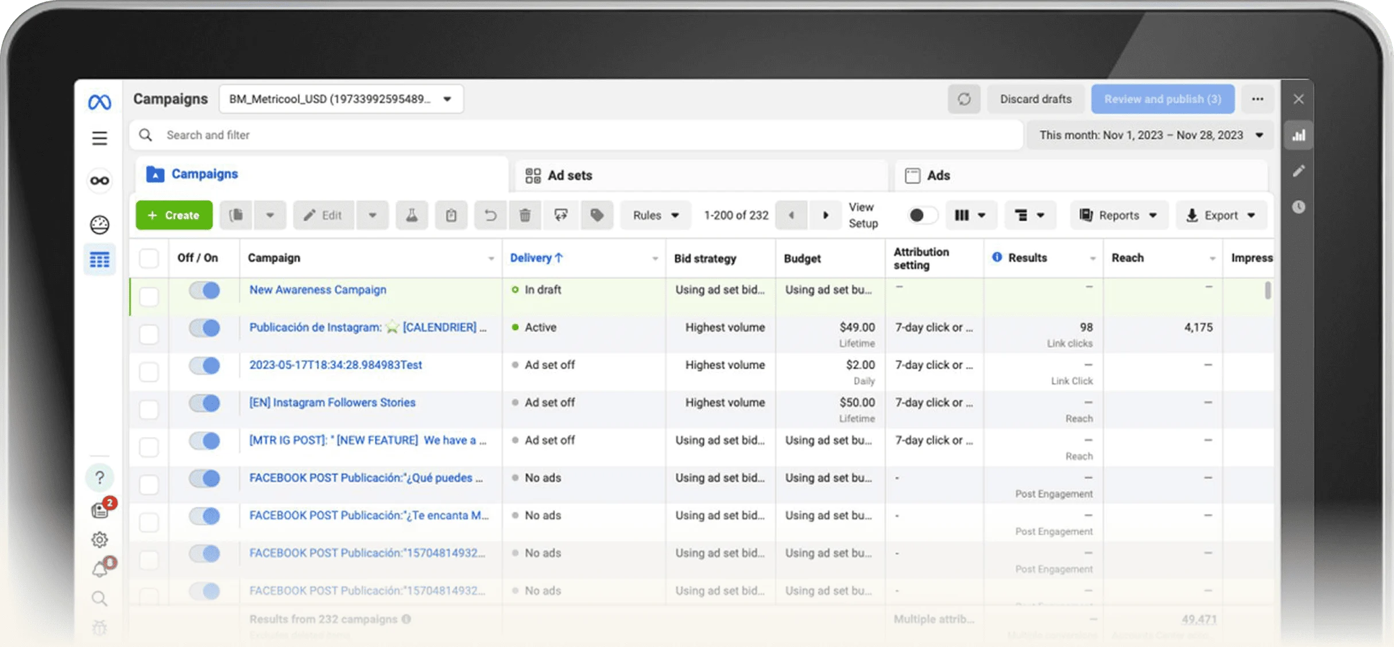The image size is (1394, 647).
Task: Sort by the Campaign column header
Action: click(x=274, y=258)
